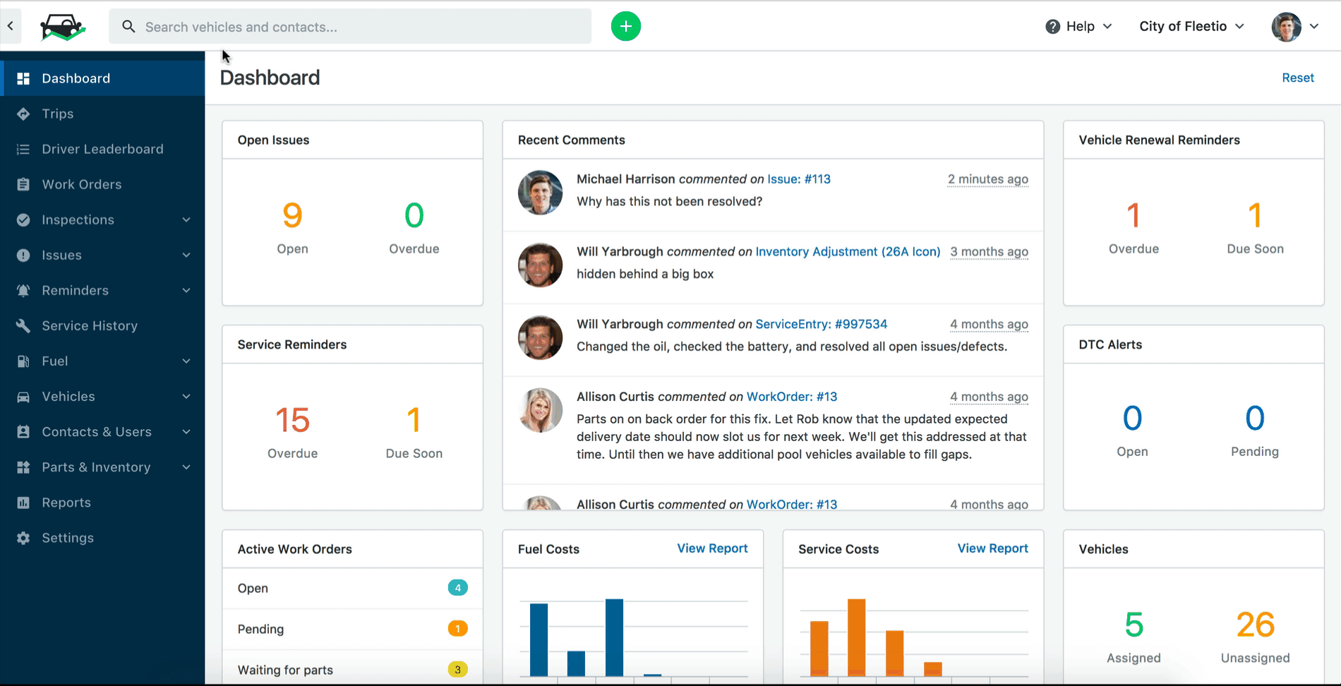The height and width of the screenshot is (686, 1341).
Task: Open Driver Leaderboard list icon
Action: point(23,149)
